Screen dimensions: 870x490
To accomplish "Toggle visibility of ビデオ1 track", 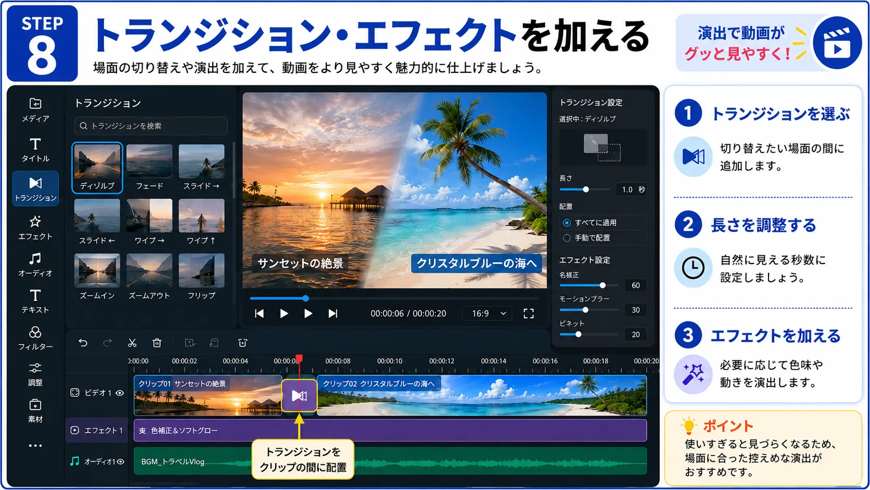I will (120, 393).
